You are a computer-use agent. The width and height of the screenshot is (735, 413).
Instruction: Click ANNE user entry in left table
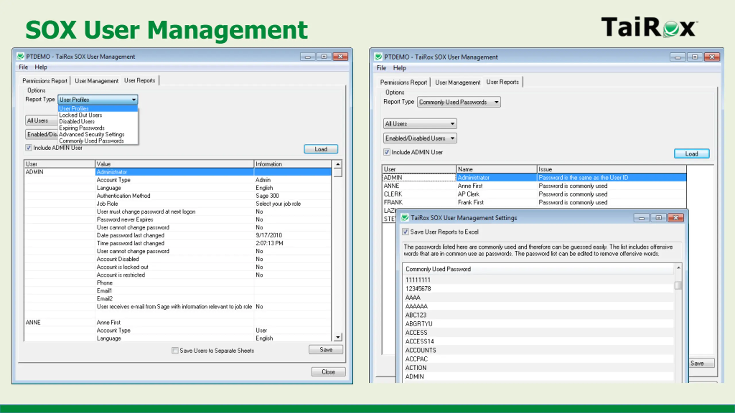(33, 322)
